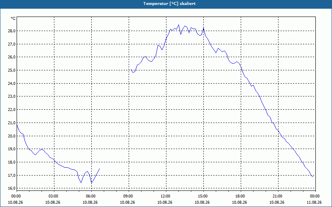332x207 pixels.
Task: Choose the 18,0 axis value
Action: [12, 162]
